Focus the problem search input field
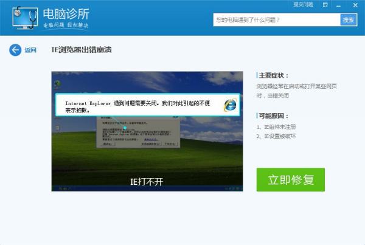 tap(277, 20)
